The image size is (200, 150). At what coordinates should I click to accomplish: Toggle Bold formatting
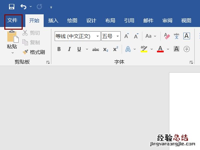click(x=59, y=49)
